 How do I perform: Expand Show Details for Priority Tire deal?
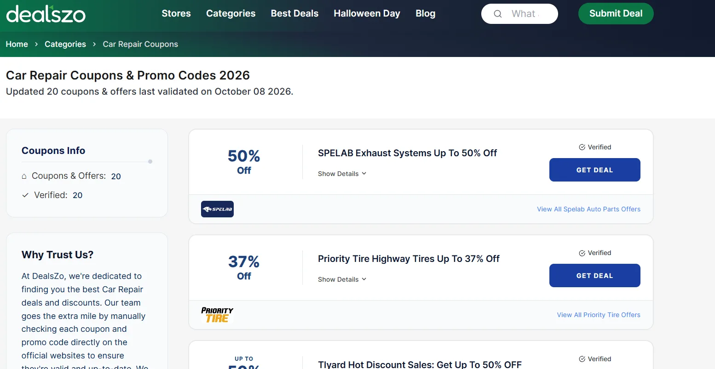342,279
